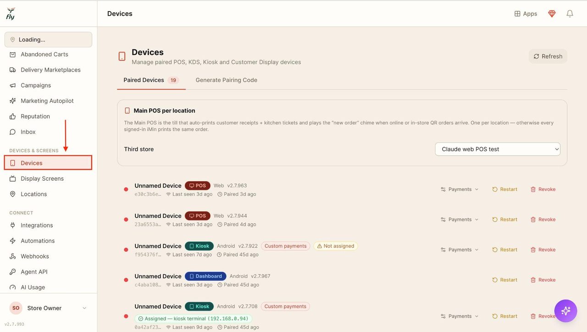Click the Campaigns megaphone icon
This screenshot has width=587, height=332.
click(x=13, y=85)
